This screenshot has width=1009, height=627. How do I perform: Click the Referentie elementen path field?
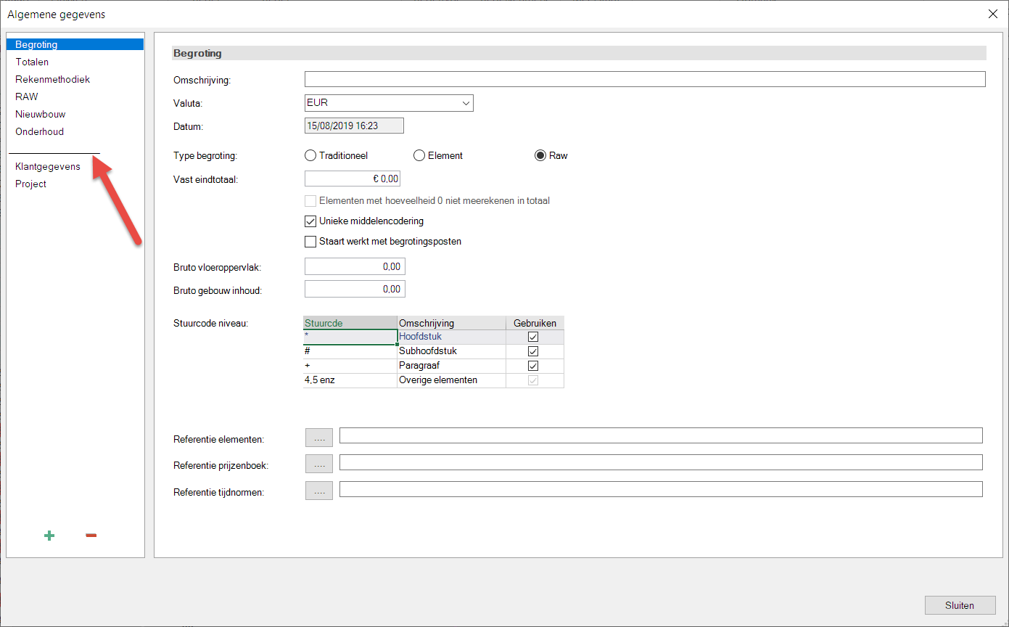[661, 435]
